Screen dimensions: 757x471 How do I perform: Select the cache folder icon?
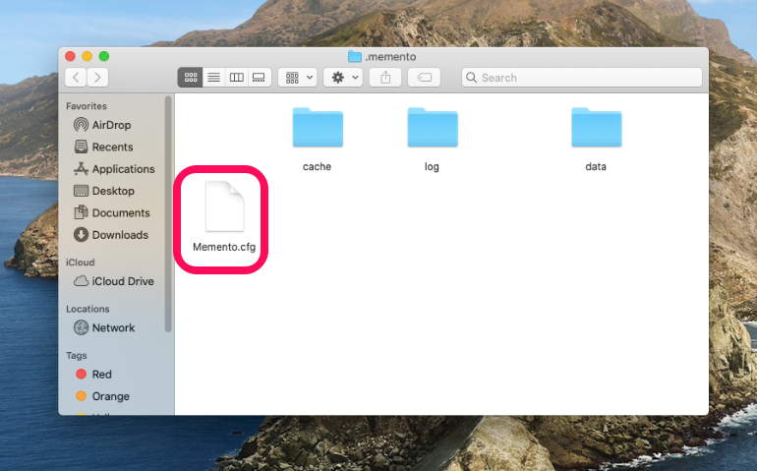point(318,127)
